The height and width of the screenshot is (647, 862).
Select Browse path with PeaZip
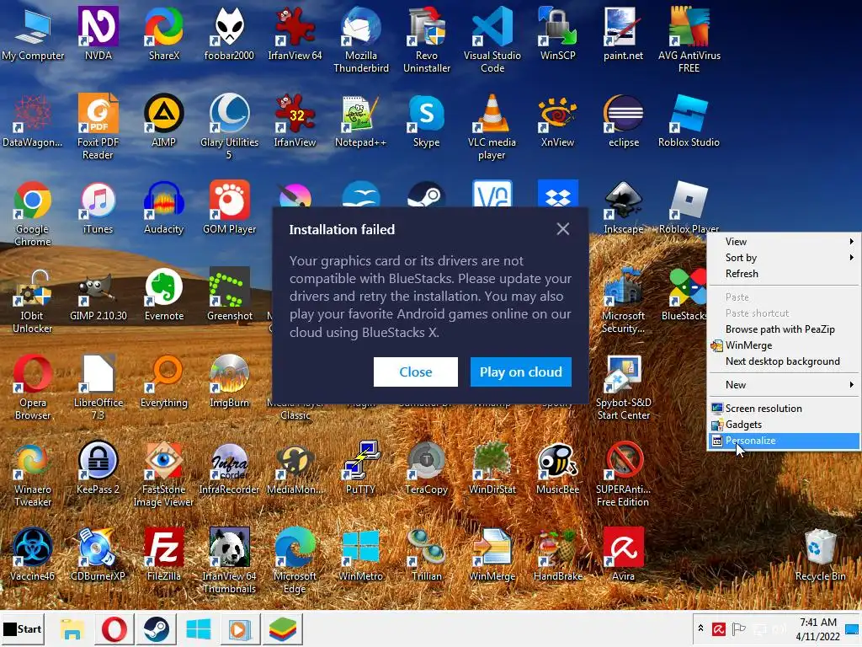(785, 329)
